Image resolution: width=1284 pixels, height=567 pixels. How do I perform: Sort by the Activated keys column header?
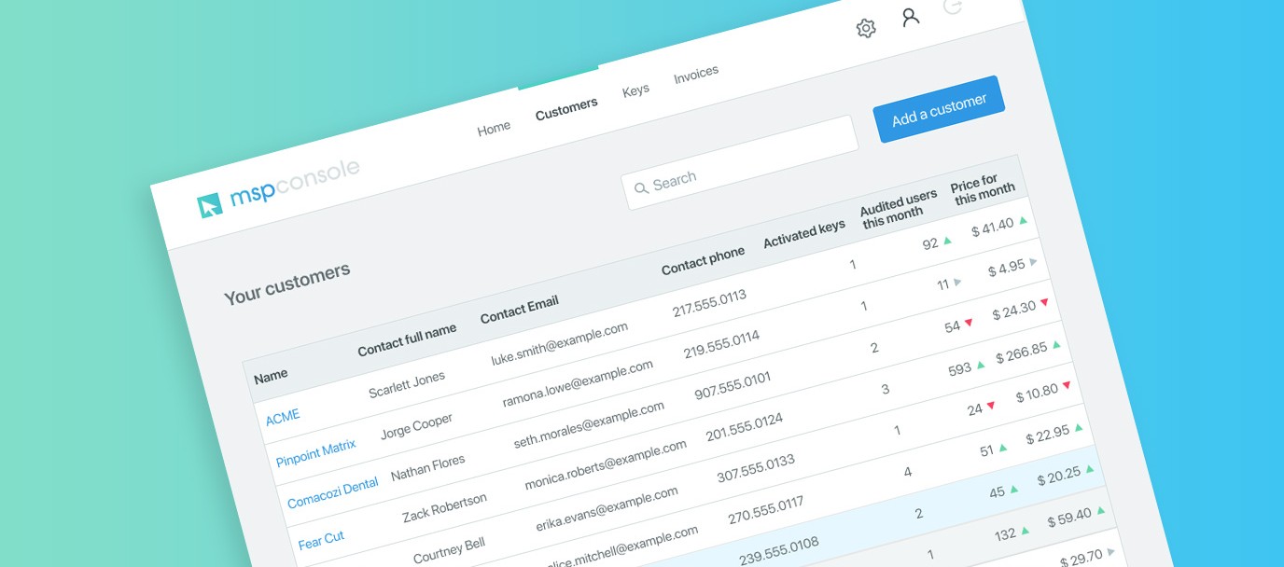click(804, 233)
